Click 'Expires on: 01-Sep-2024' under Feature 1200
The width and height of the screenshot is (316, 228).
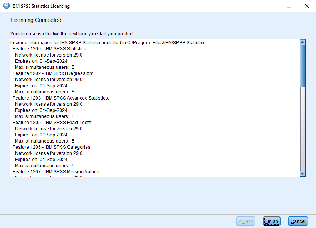41,61
